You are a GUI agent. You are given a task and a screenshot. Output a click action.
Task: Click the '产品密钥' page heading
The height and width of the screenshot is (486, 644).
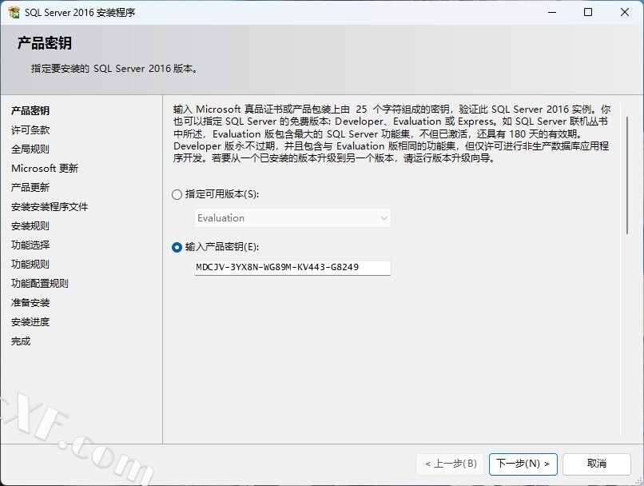[x=45, y=43]
